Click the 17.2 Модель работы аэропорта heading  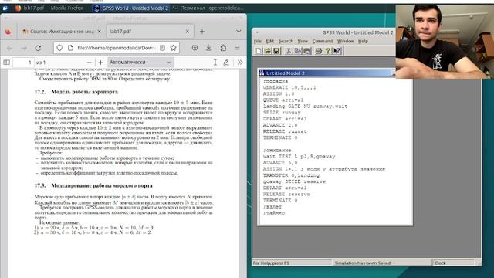click(76, 92)
